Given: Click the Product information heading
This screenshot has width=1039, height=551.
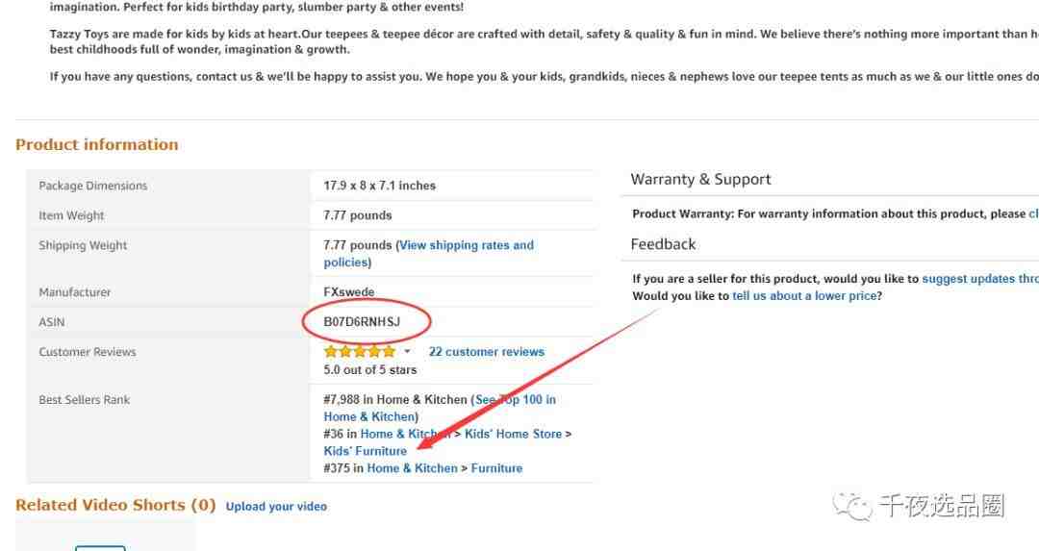Looking at the screenshot, I should coord(97,144).
